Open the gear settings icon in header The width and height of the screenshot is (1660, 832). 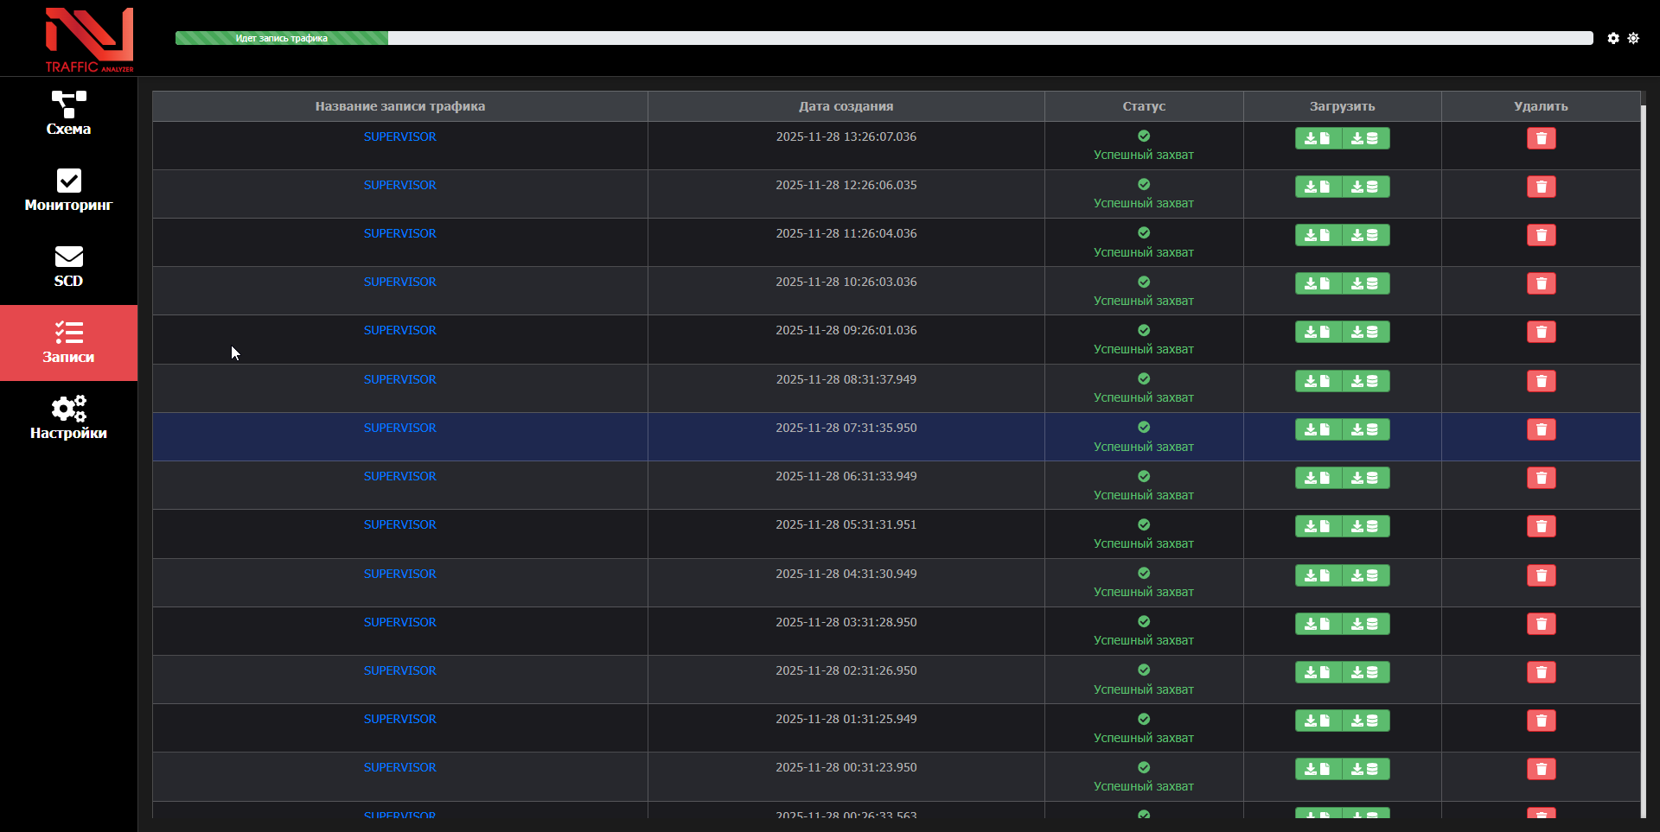(x=1613, y=38)
